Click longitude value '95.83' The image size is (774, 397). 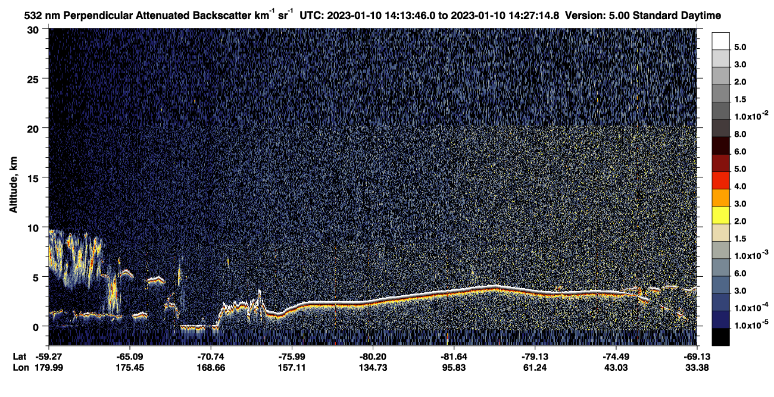[x=454, y=367]
